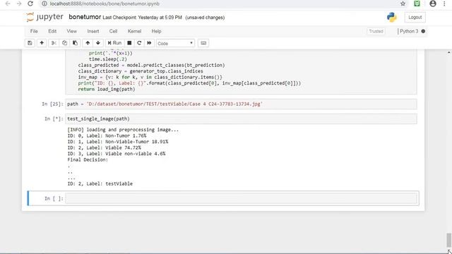Reload the page in browser
452x254 pixels.
30,4
